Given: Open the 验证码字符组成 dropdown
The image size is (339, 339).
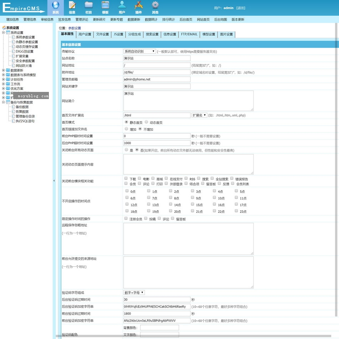Looking at the screenshot, I should tap(134, 293).
